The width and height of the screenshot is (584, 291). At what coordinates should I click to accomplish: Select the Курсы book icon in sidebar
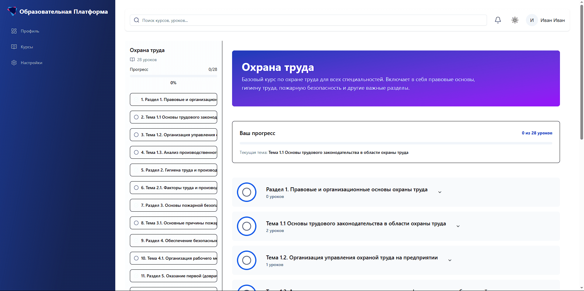pyautogui.click(x=14, y=47)
